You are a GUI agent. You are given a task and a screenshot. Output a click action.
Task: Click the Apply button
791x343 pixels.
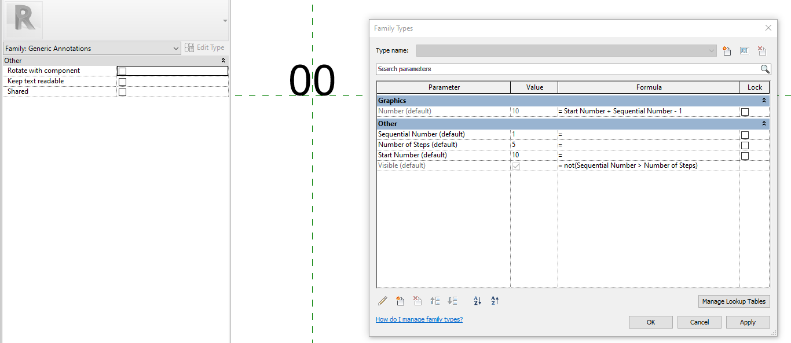click(x=748, y=322)
